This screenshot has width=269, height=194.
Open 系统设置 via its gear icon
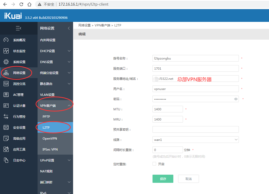(x=6, y=62)
